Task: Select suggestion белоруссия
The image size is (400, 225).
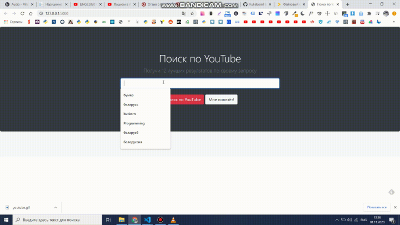Action: [146, 142]
